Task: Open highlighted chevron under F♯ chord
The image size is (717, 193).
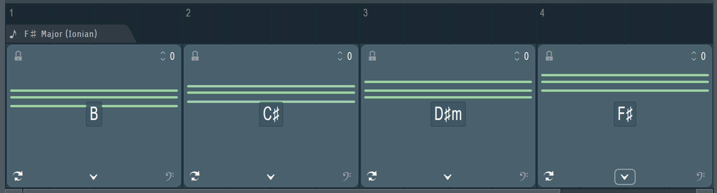Action: click(x=625, y=177)
